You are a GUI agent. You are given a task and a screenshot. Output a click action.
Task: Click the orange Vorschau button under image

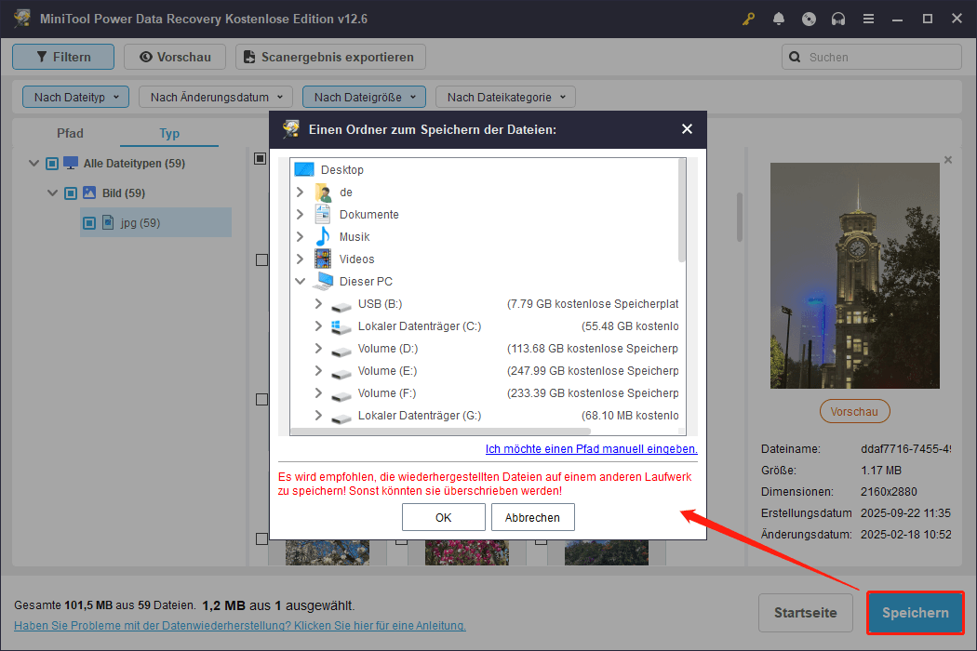point(854,411)
